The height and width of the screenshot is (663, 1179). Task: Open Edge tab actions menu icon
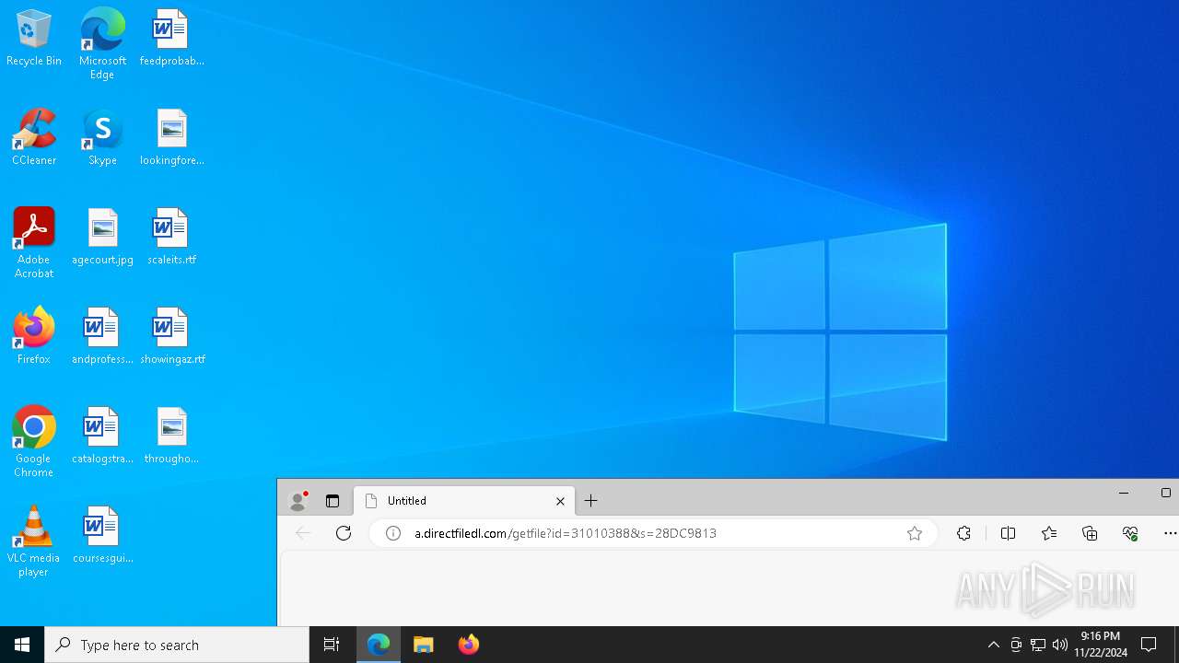point(333,501)
